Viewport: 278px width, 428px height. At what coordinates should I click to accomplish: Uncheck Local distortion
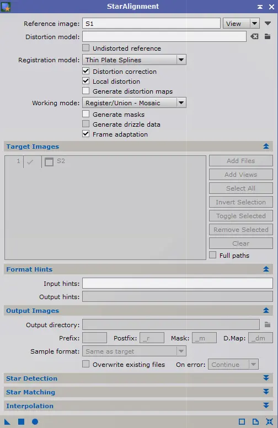(x=86, y=81)
